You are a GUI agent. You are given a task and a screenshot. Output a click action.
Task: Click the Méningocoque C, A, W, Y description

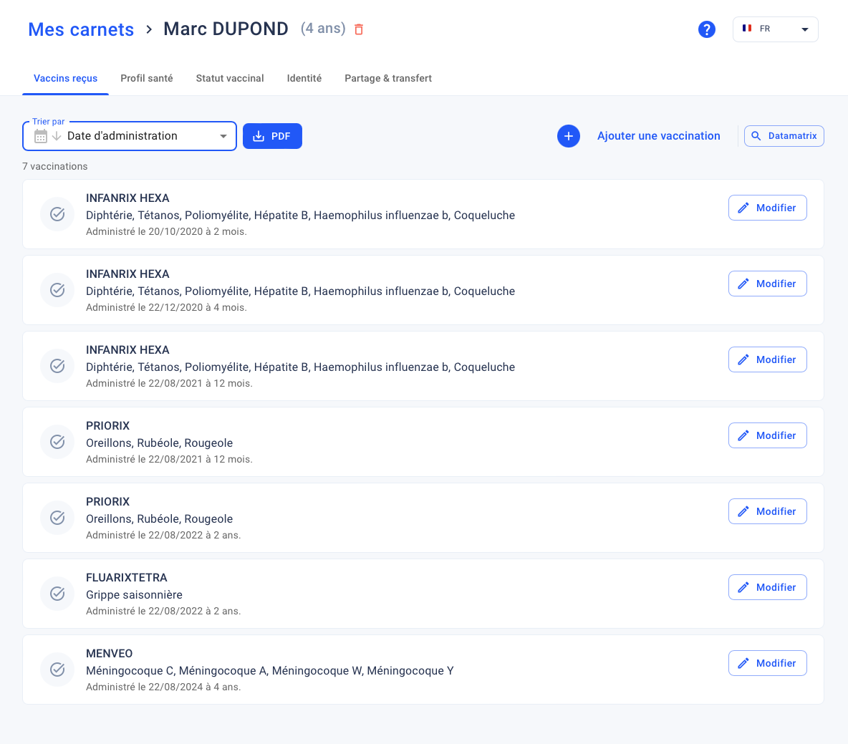[269, 670]
